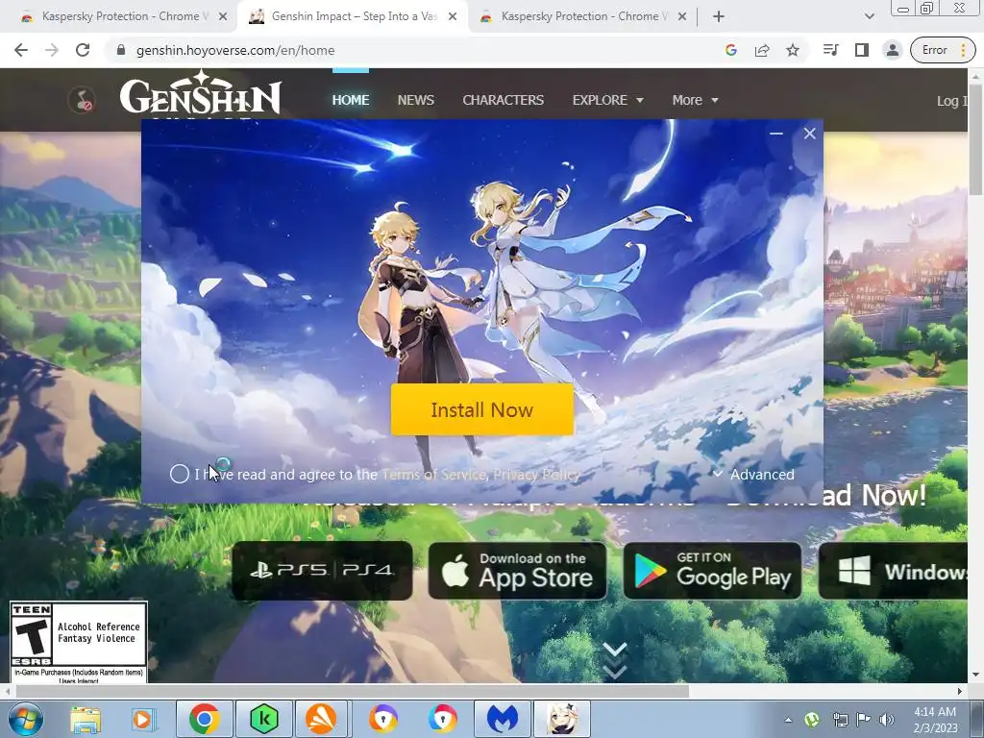Click the share page icon
984x738 pixels.
coord(762,50)
